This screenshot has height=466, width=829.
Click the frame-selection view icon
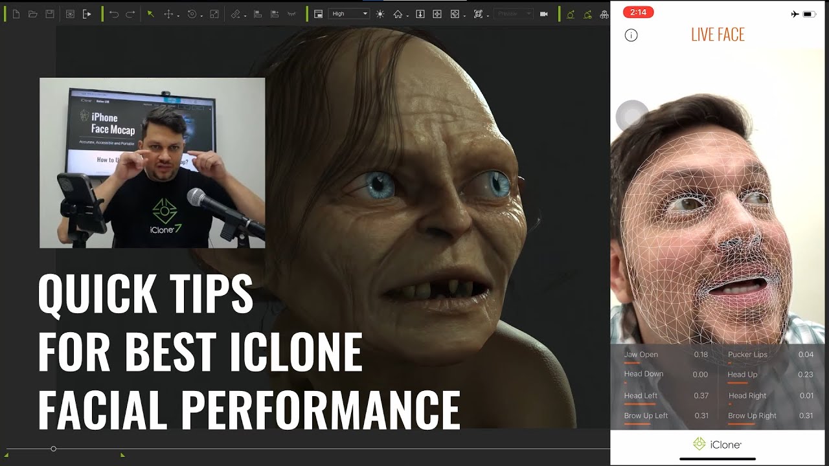coord(479,14)
